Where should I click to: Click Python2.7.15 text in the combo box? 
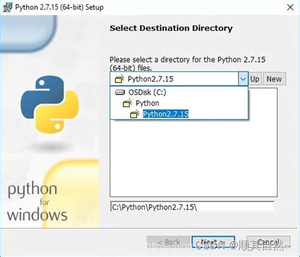click(x=151, y=79)
